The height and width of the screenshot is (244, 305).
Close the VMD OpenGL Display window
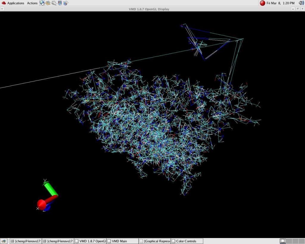302,9
